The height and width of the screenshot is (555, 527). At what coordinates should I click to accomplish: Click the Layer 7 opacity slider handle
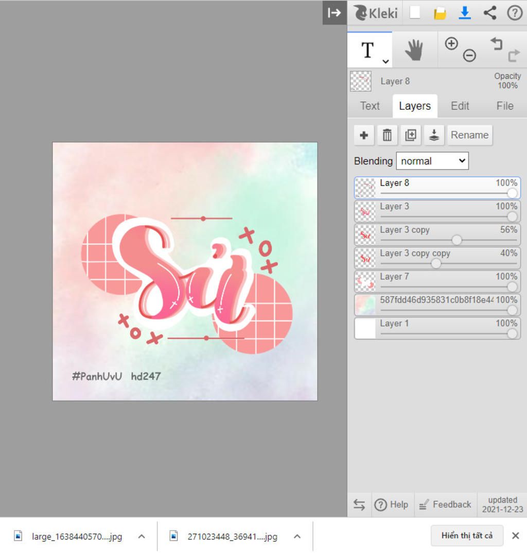pos(512,287)
